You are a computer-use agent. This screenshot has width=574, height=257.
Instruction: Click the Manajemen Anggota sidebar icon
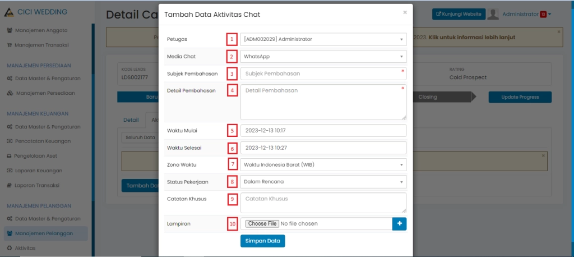10,30
